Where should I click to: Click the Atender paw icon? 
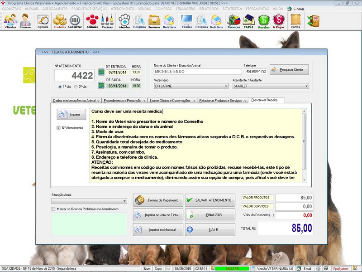124,21
